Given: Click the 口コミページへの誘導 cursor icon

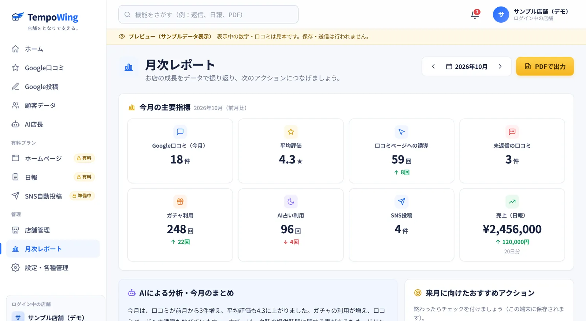Looking at the screenshot, I should (401, 132).
